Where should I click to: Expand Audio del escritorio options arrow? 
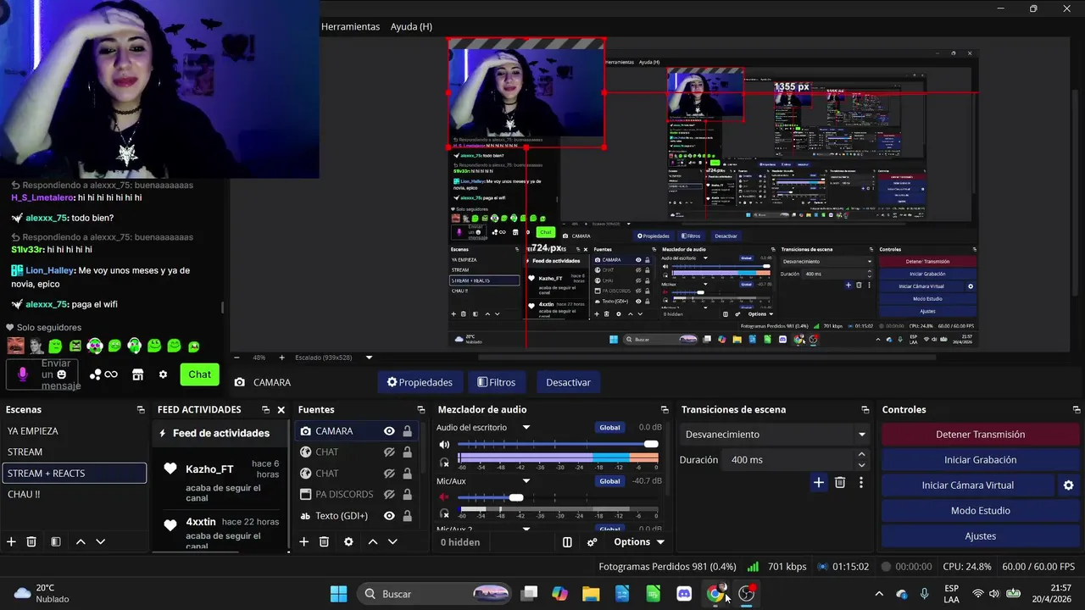(526, 428)
